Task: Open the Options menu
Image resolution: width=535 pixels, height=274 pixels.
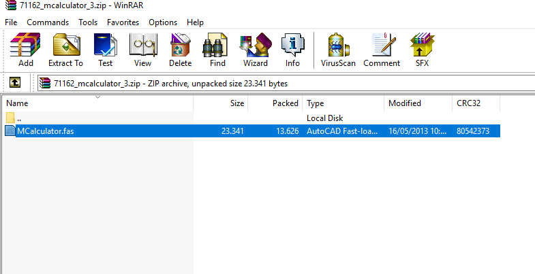Action: pos(163,22)
